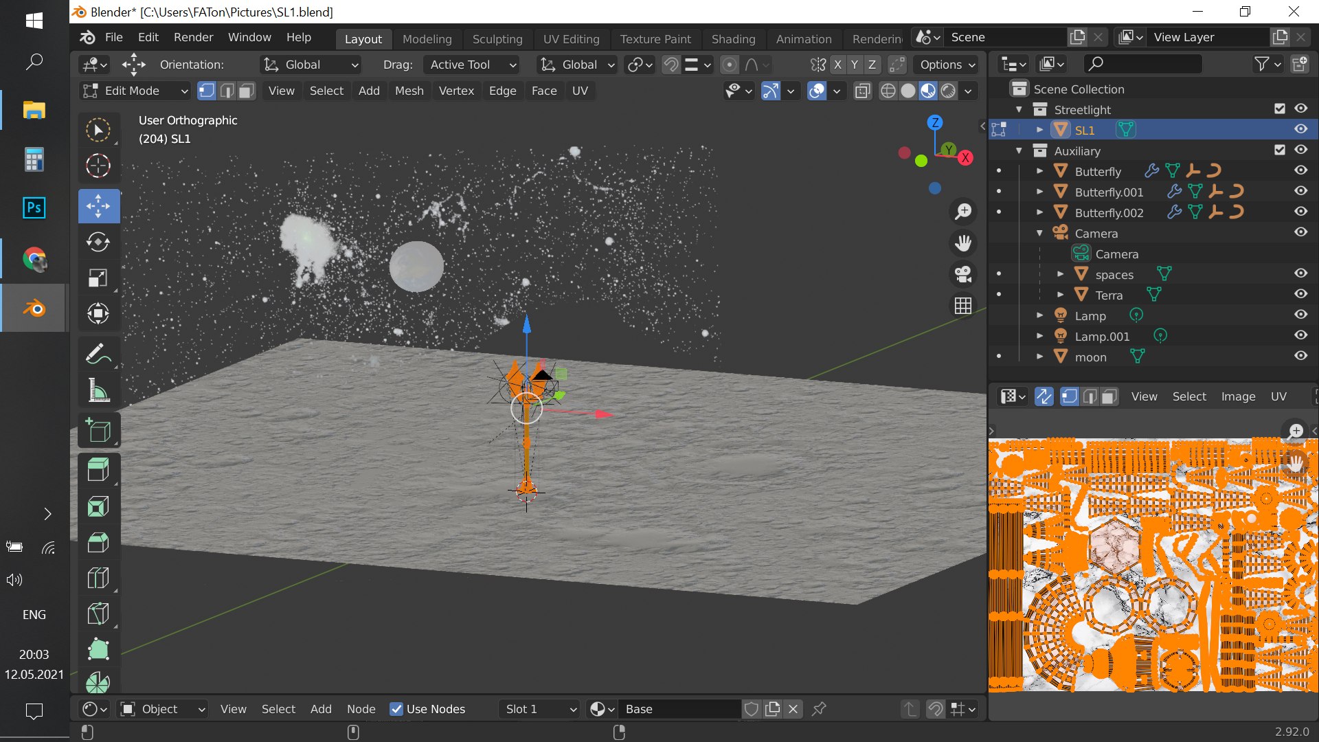The image size is (1319, 742).
Task: Open the Slot 1 material dropdown
Action: 540,709
